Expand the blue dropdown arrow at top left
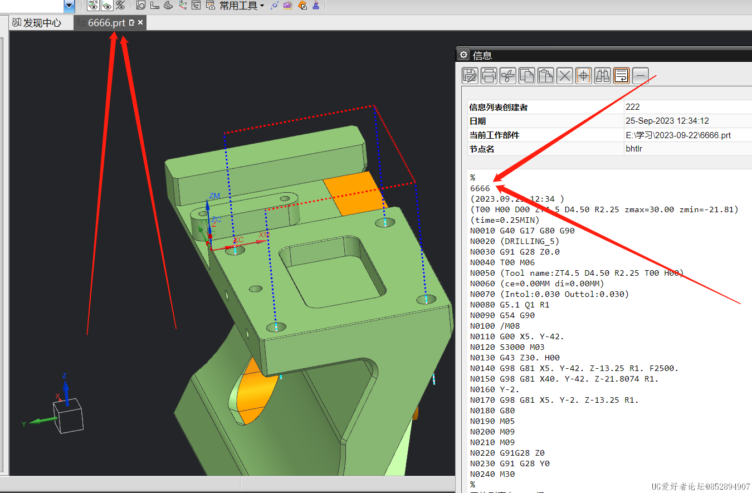The width and height of the screenshot is (752, 493). (x=69, y=6)
